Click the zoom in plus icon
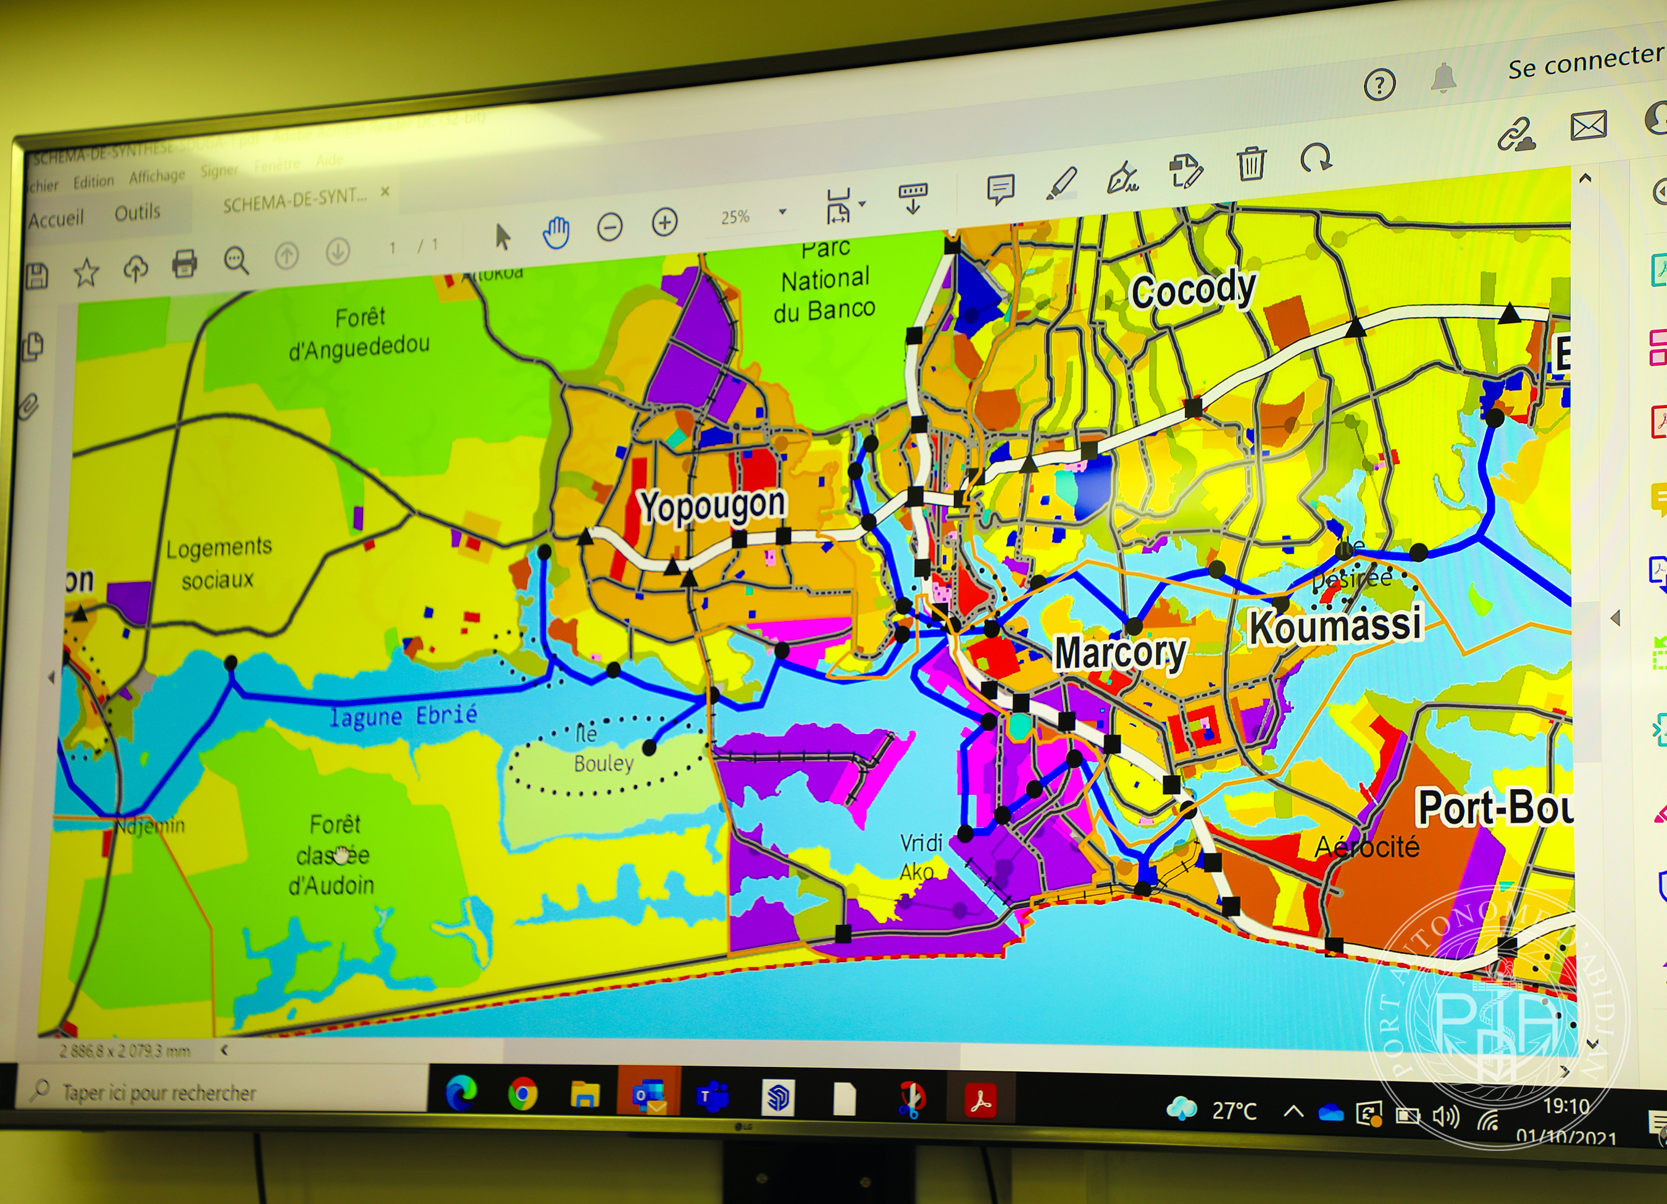The image size is (1667, 1204). 664,221
